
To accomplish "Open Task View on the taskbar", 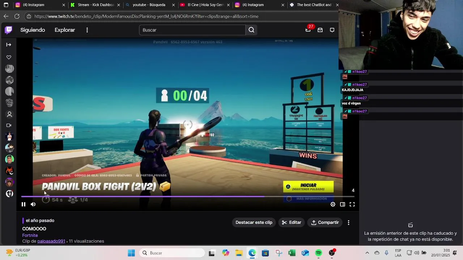I will (212, 253).
